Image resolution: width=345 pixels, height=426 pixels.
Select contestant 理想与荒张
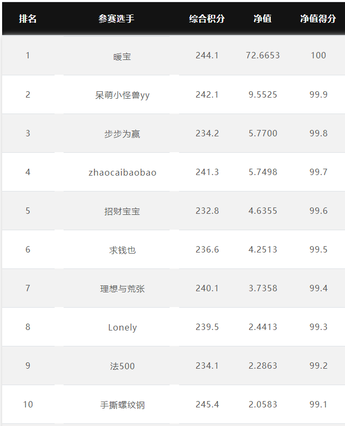point(122,289)
